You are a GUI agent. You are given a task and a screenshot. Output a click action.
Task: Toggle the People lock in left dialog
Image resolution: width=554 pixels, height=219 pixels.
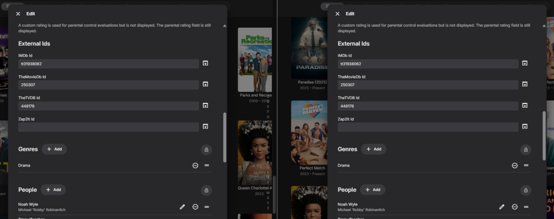click(x=206, y=190)
